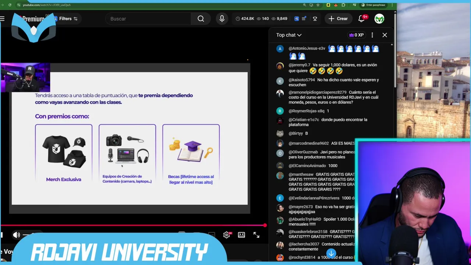
Task: Open @lacherchа3037 chat author name
Action: coord(304,244)
